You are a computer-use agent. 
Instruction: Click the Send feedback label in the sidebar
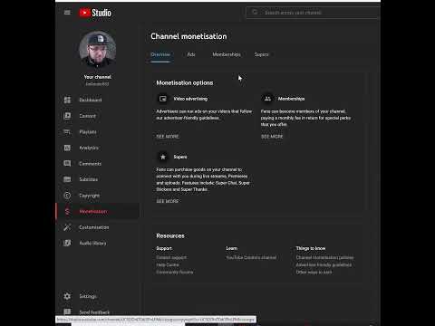coord(94,312)
